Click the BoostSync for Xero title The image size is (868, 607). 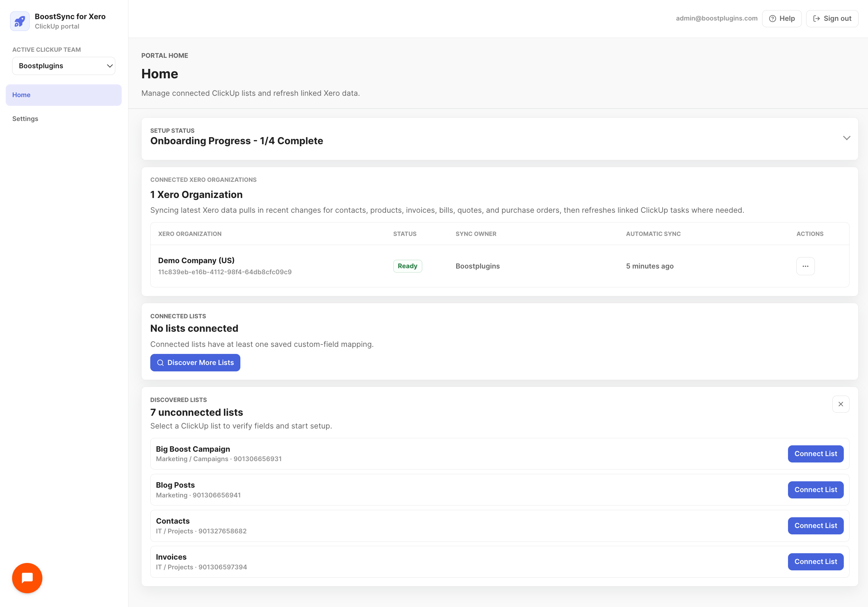70,16
